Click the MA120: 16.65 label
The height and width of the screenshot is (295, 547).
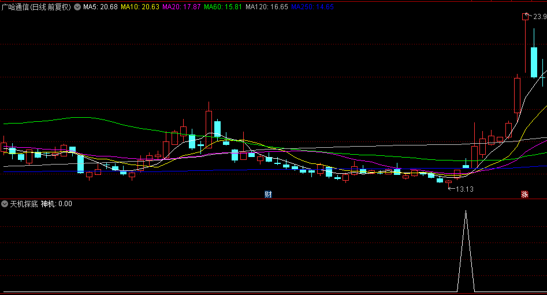[x=266, y=7]
